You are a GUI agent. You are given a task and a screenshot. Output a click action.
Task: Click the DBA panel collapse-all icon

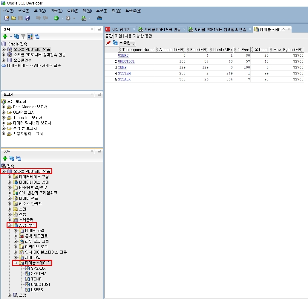click(x=19, y=158)
